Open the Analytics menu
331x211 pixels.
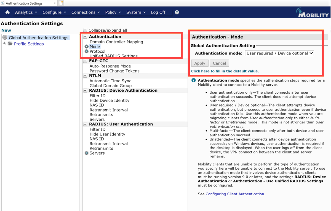pos(26,12)
